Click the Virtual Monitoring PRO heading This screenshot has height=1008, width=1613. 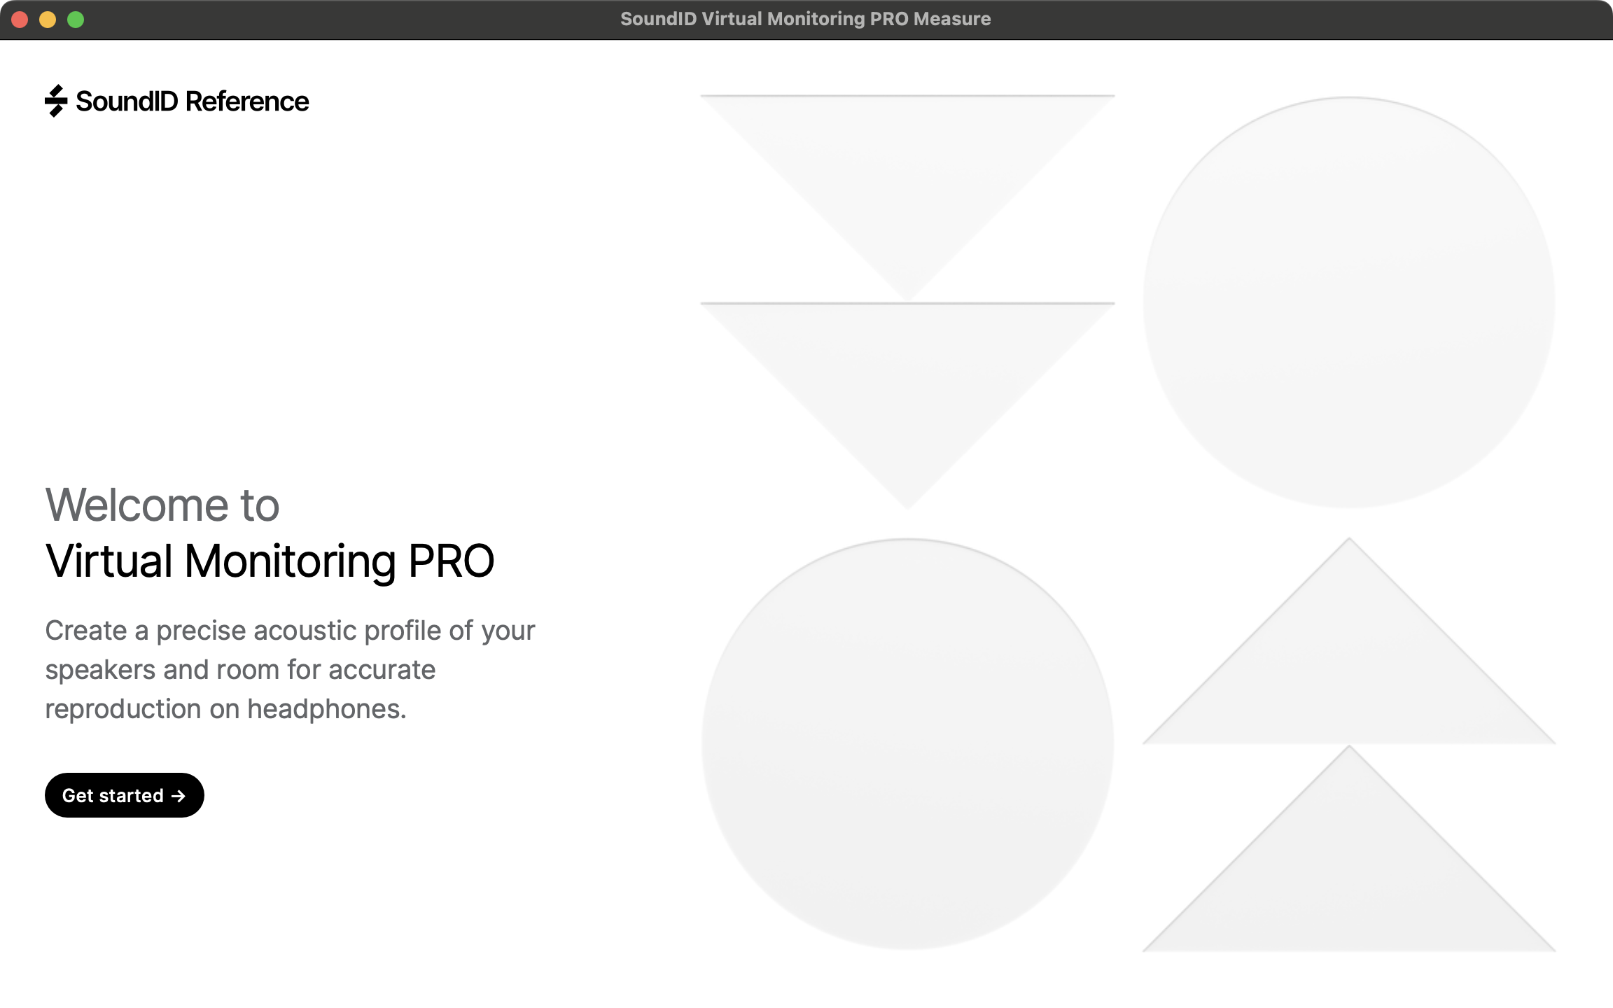270,561
